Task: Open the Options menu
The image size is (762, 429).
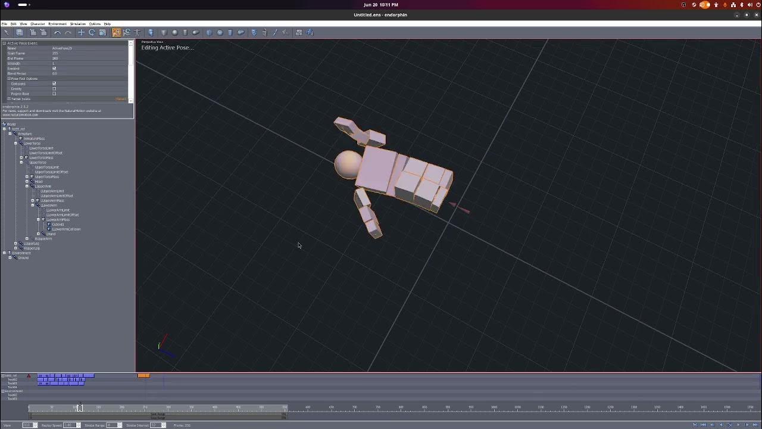Action: tap(95, 24)
